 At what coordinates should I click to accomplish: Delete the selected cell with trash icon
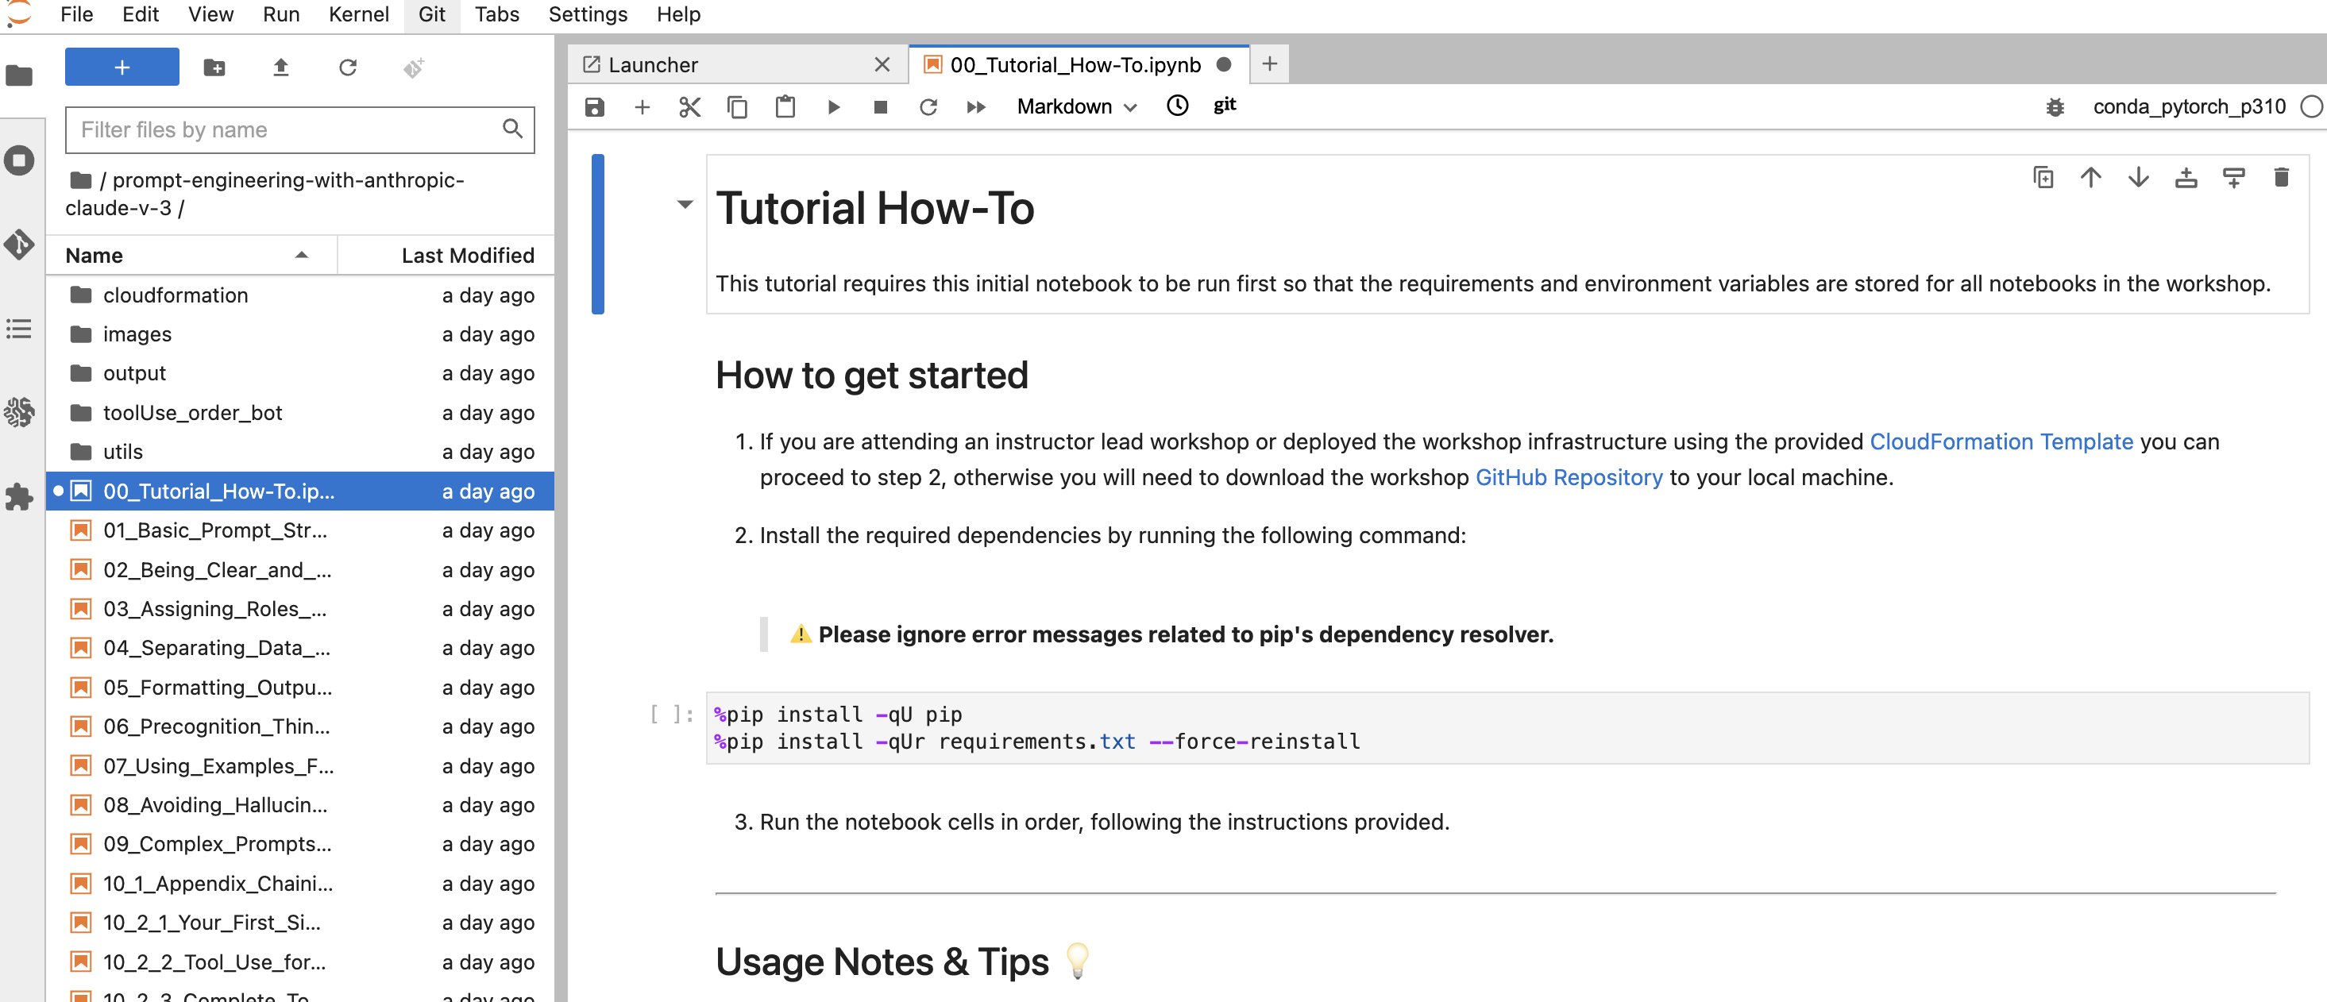[x=2280, y=177]
